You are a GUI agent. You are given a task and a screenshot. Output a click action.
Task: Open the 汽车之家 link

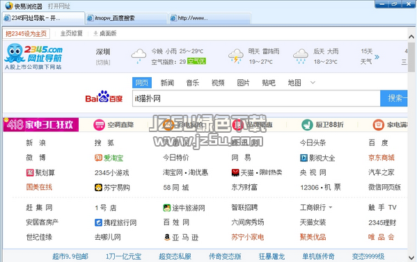tap(381, 172)
